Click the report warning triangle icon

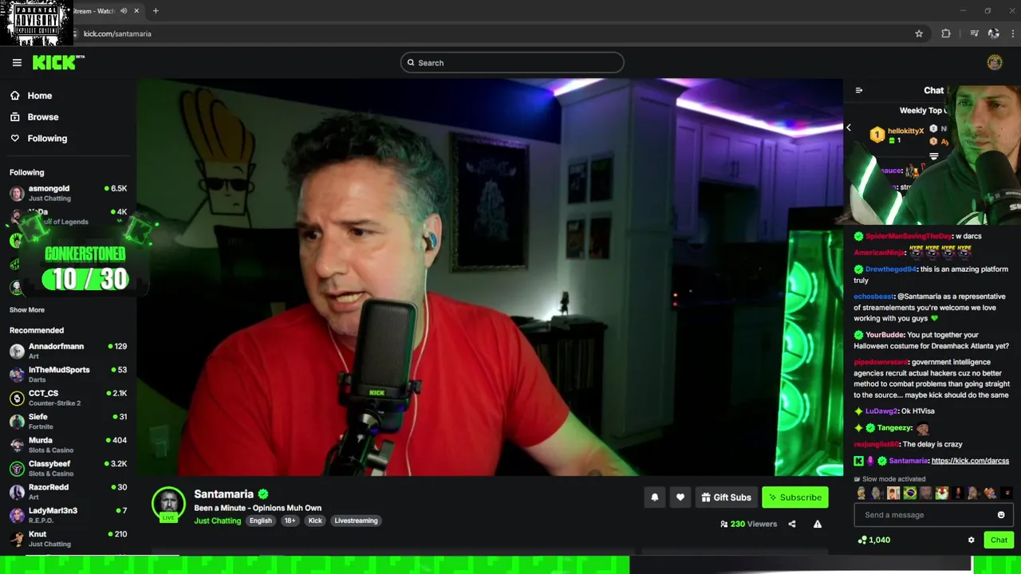coord(818,524)
